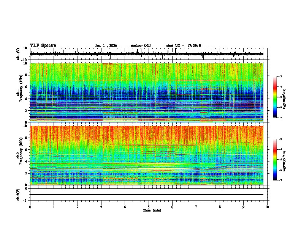
Task: Click the 'ch.1(V)' waveform axis label
Action: click(18, 54)
